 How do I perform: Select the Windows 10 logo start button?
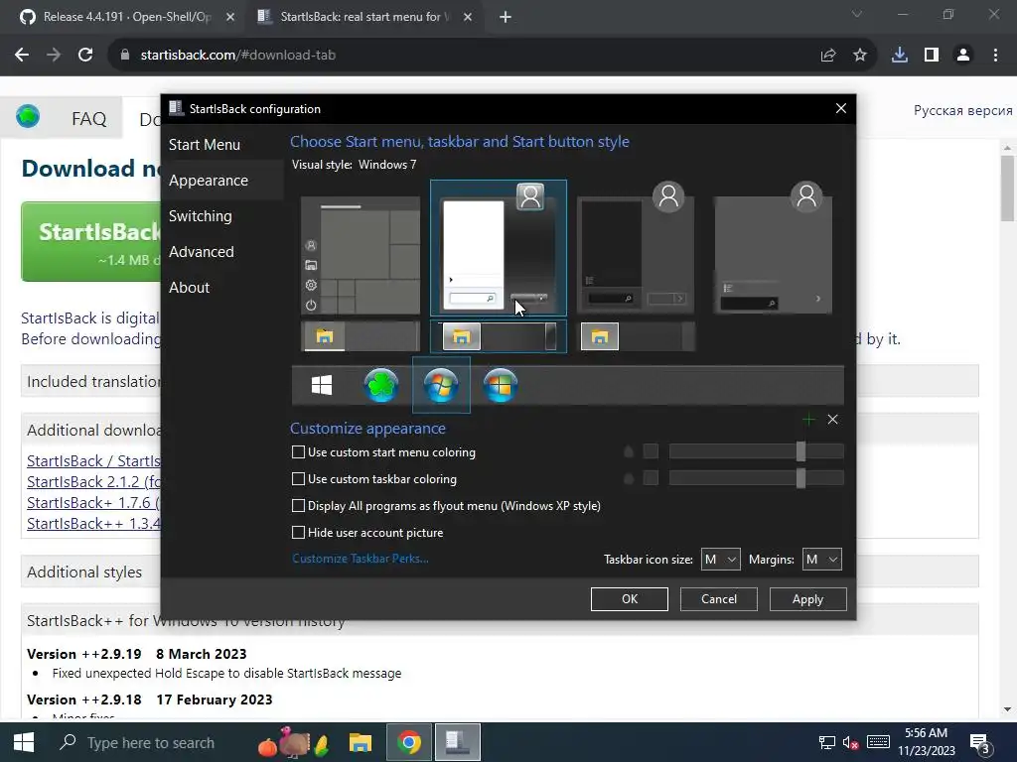click(x=322, y=385)
